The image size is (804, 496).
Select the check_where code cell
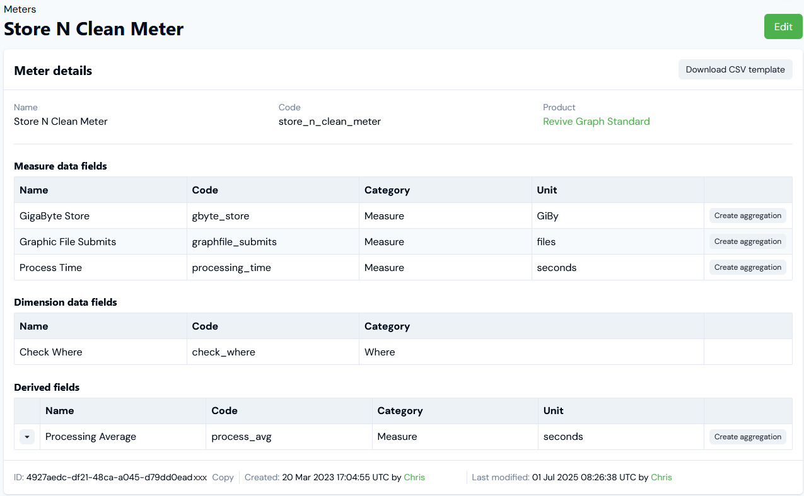coord(273,352)
